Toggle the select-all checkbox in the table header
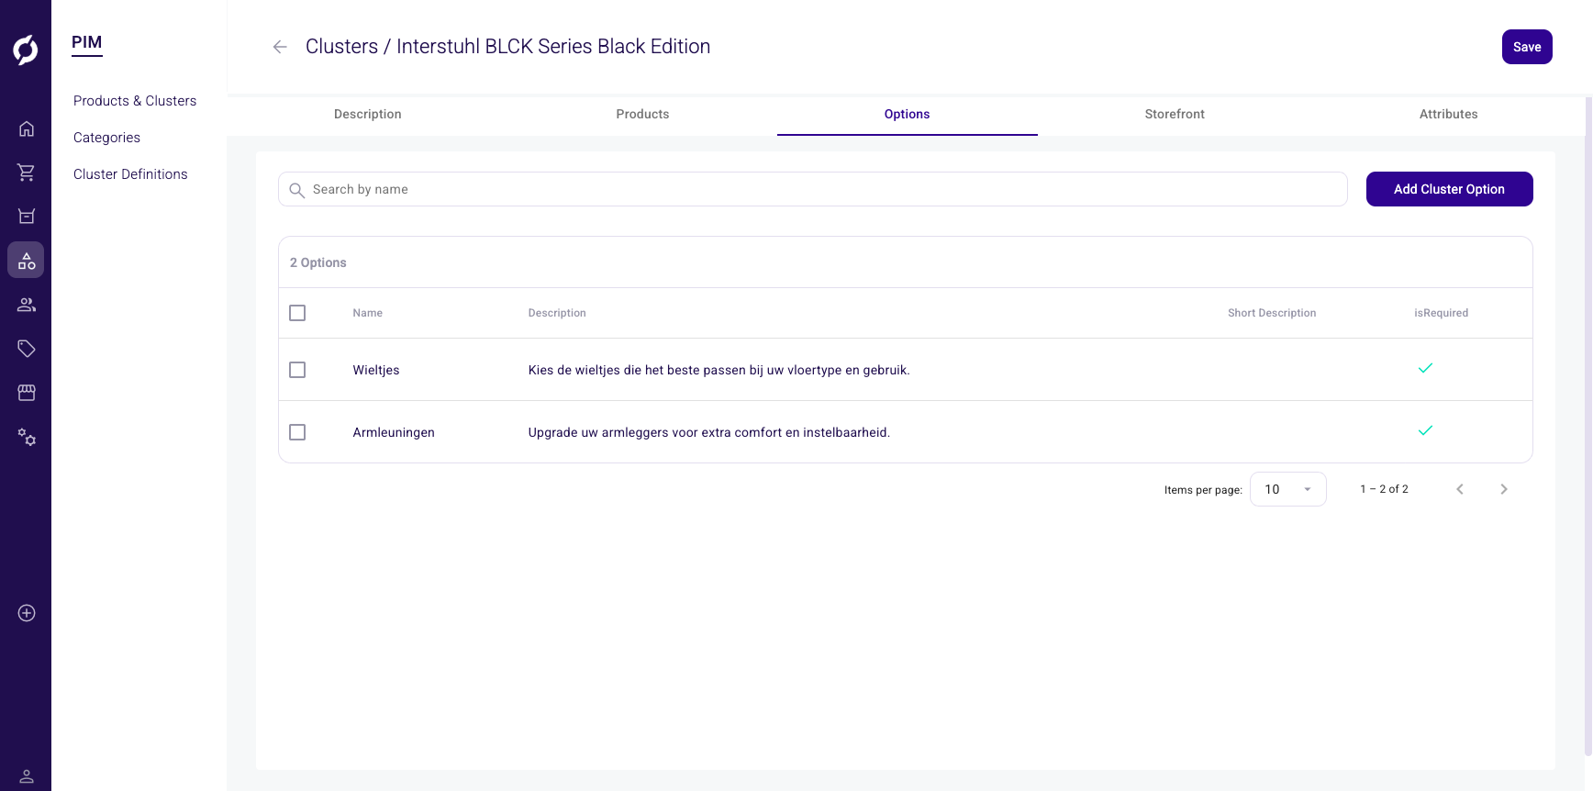The height and width of the screenshot is (791, 1593). (297, 313)
